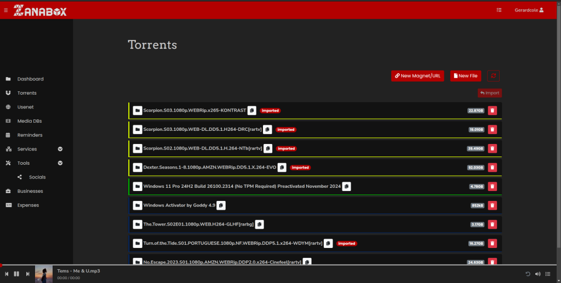Toggle repeat in the music player
Image resolution: width=561 pixels, height=283 pixels.
tap(528, 274)
